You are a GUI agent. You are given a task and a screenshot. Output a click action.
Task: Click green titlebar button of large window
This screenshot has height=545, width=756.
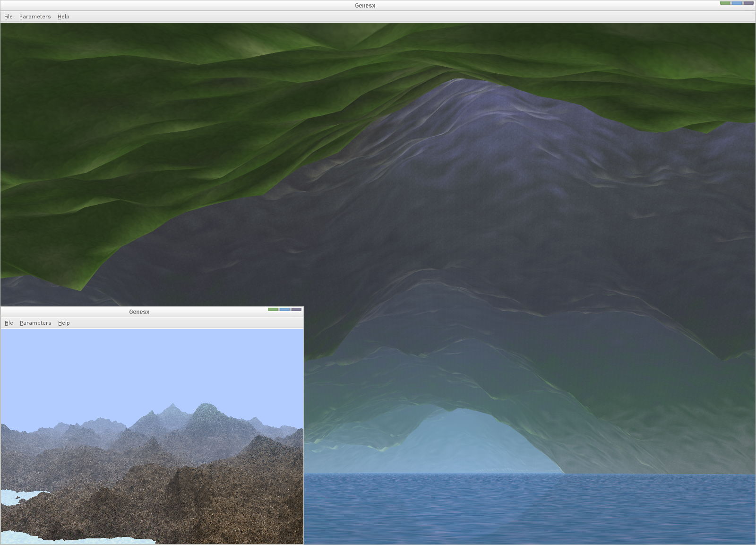(725, 3)
